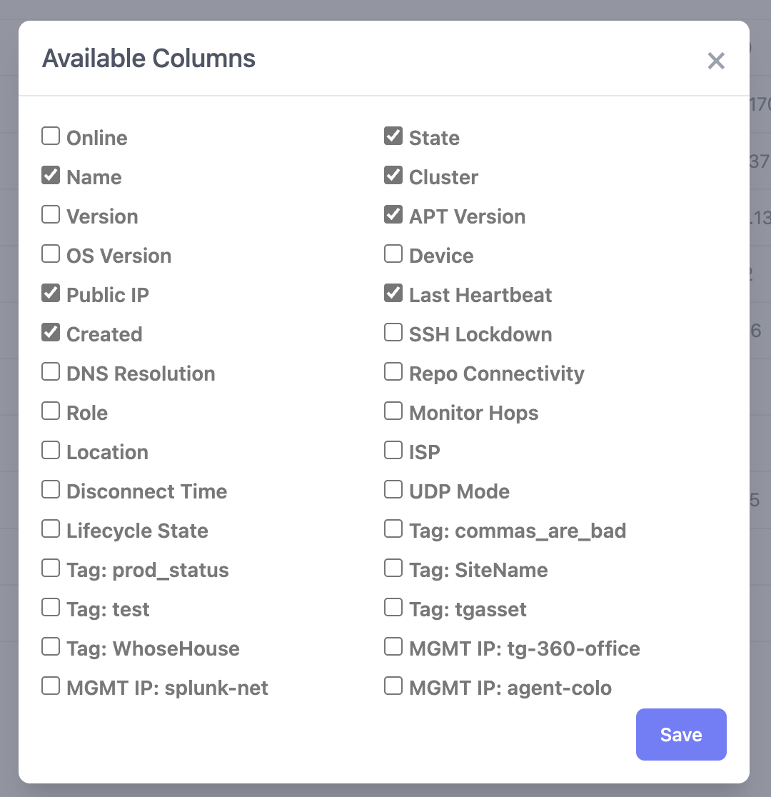The height and width of the screenshot is (797, 771).
Task: Check the SSH Lockdown column
Action: coord(393,332)
